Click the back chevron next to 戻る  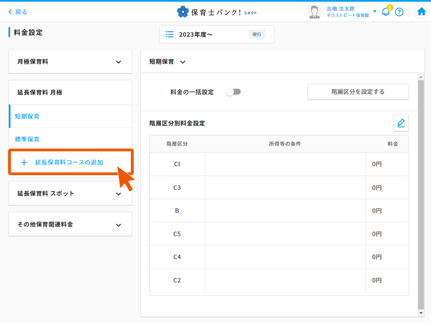[11, 12]
